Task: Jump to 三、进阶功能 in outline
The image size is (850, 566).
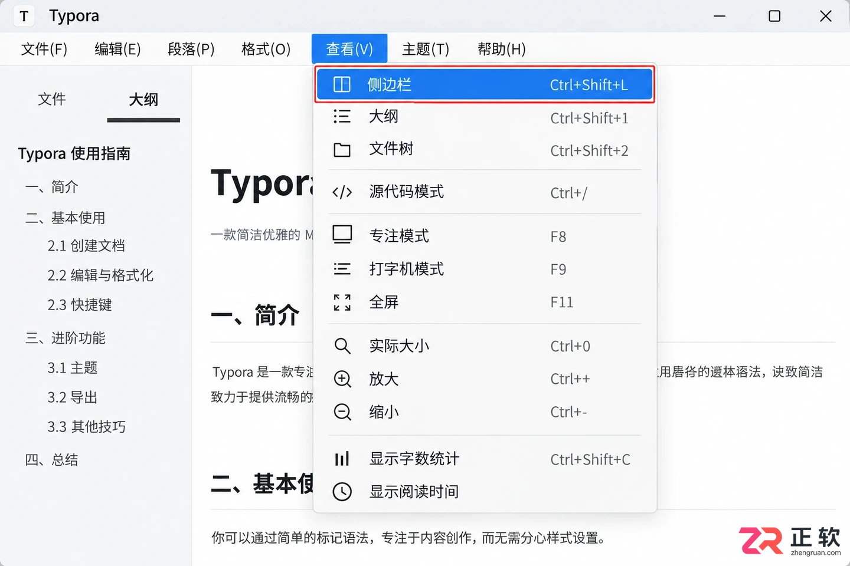Action: 65,338
